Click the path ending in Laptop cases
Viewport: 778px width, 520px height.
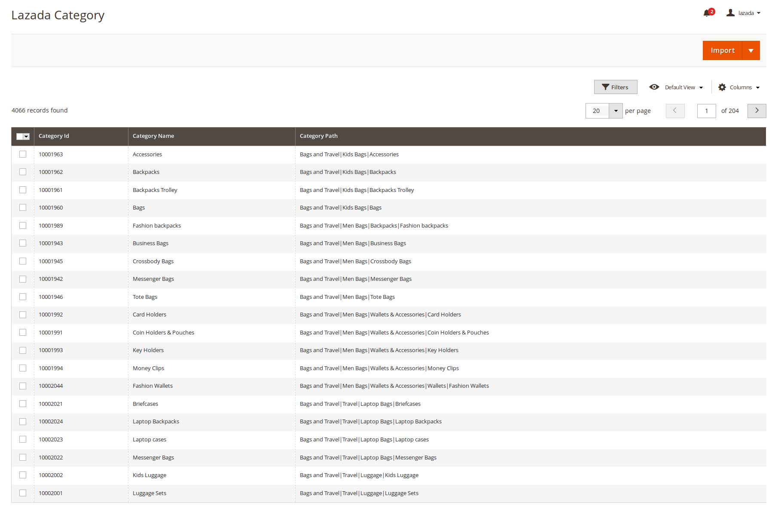[x=364, y=440]
